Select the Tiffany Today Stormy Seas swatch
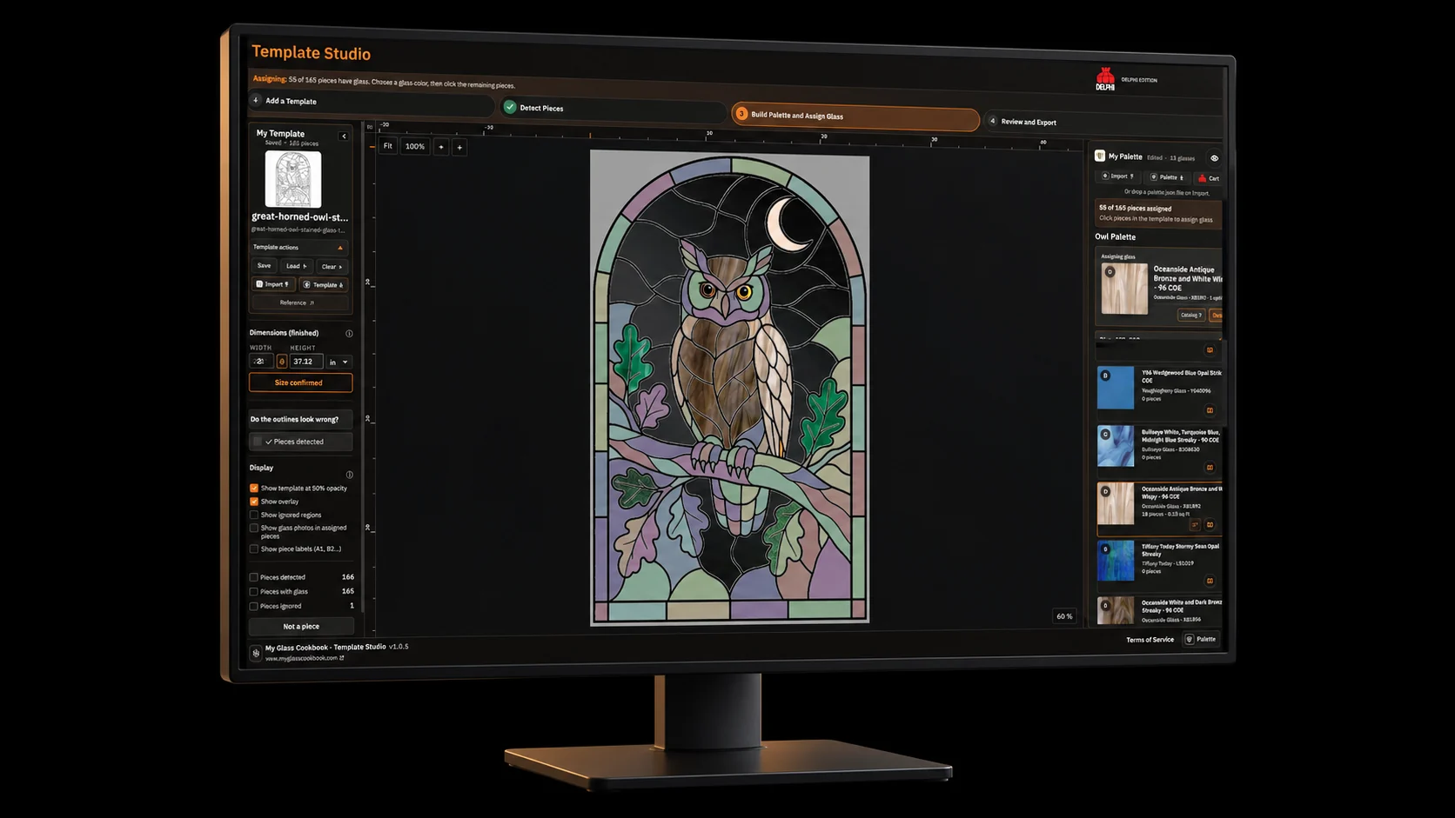This screenshot has height=818, width=1455. click(1116, 561)
